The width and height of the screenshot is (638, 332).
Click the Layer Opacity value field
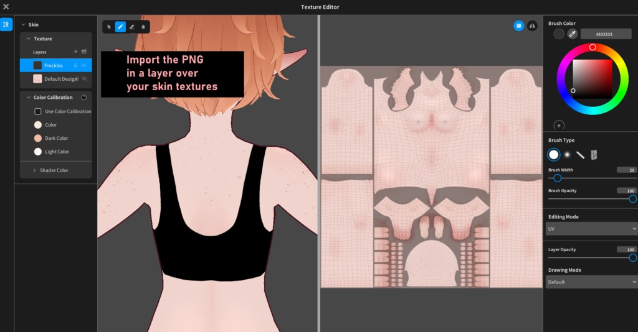click(627, 249)
